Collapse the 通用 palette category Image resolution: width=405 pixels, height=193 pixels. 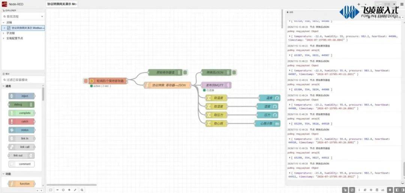pos(7,86)
